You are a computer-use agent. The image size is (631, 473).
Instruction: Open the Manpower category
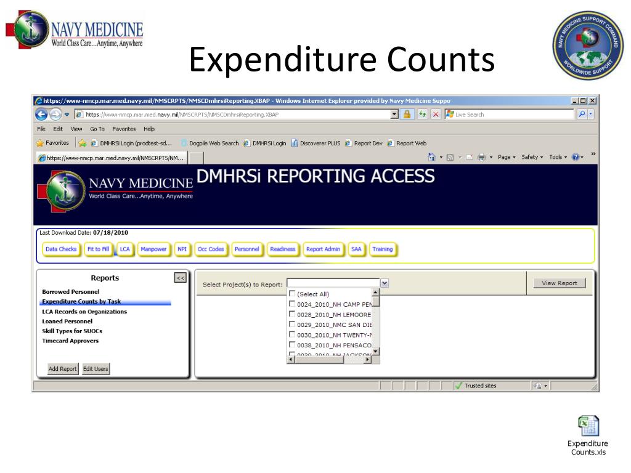click(x=153, y=249)
